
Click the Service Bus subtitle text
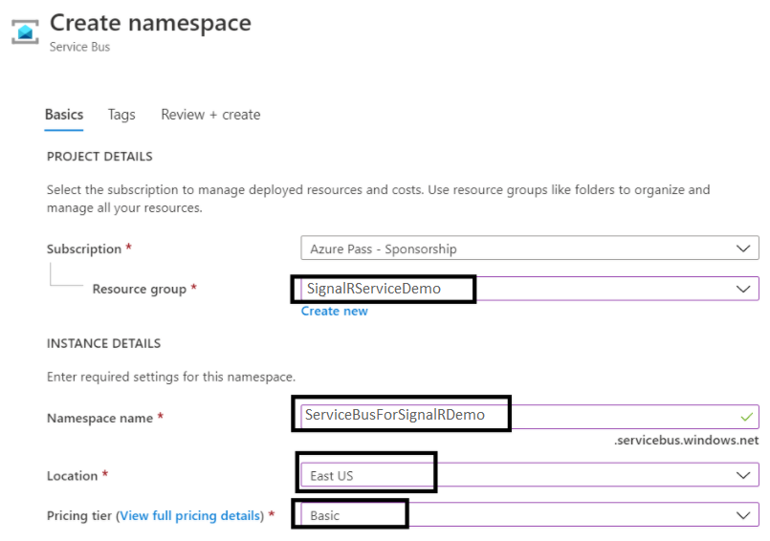[79, 47]
